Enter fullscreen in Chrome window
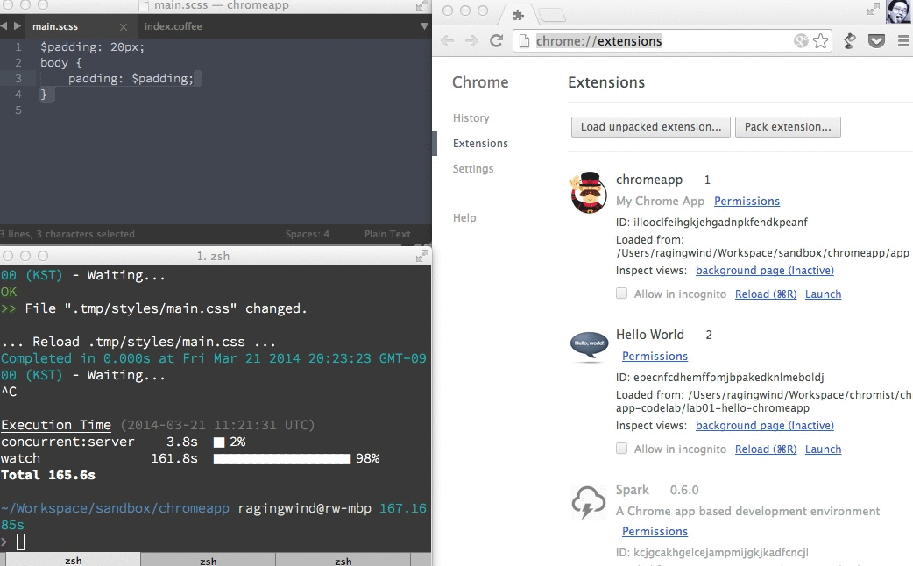 click(874, 9)
